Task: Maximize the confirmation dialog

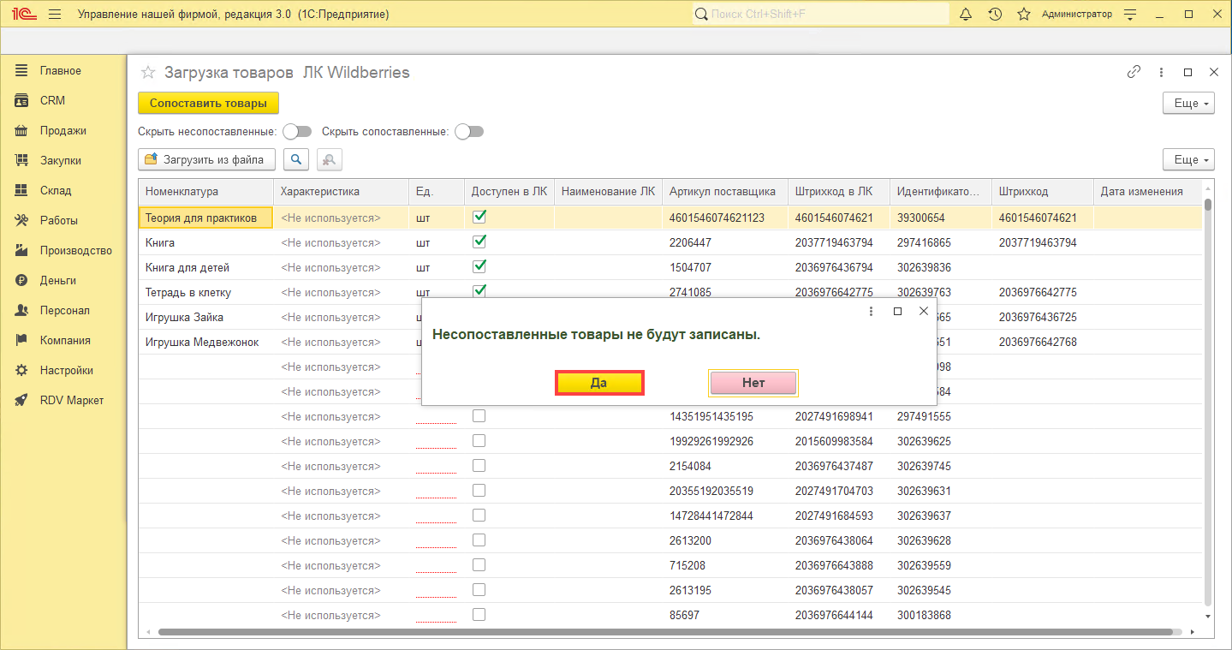Action: [897, 311]
